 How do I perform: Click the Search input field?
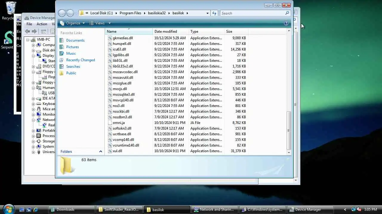[x=252, y=13]
